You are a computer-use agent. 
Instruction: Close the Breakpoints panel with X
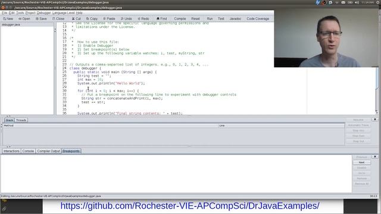(x=375, y=156)
